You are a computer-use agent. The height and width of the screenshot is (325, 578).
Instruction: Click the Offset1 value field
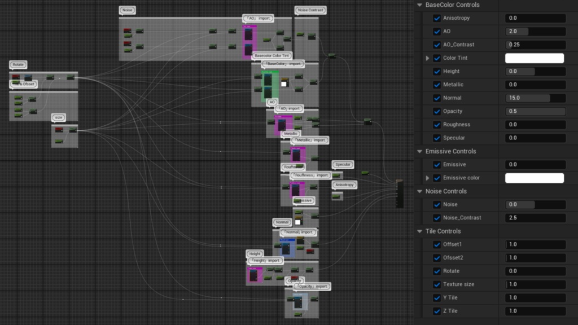tap(535, 244)
